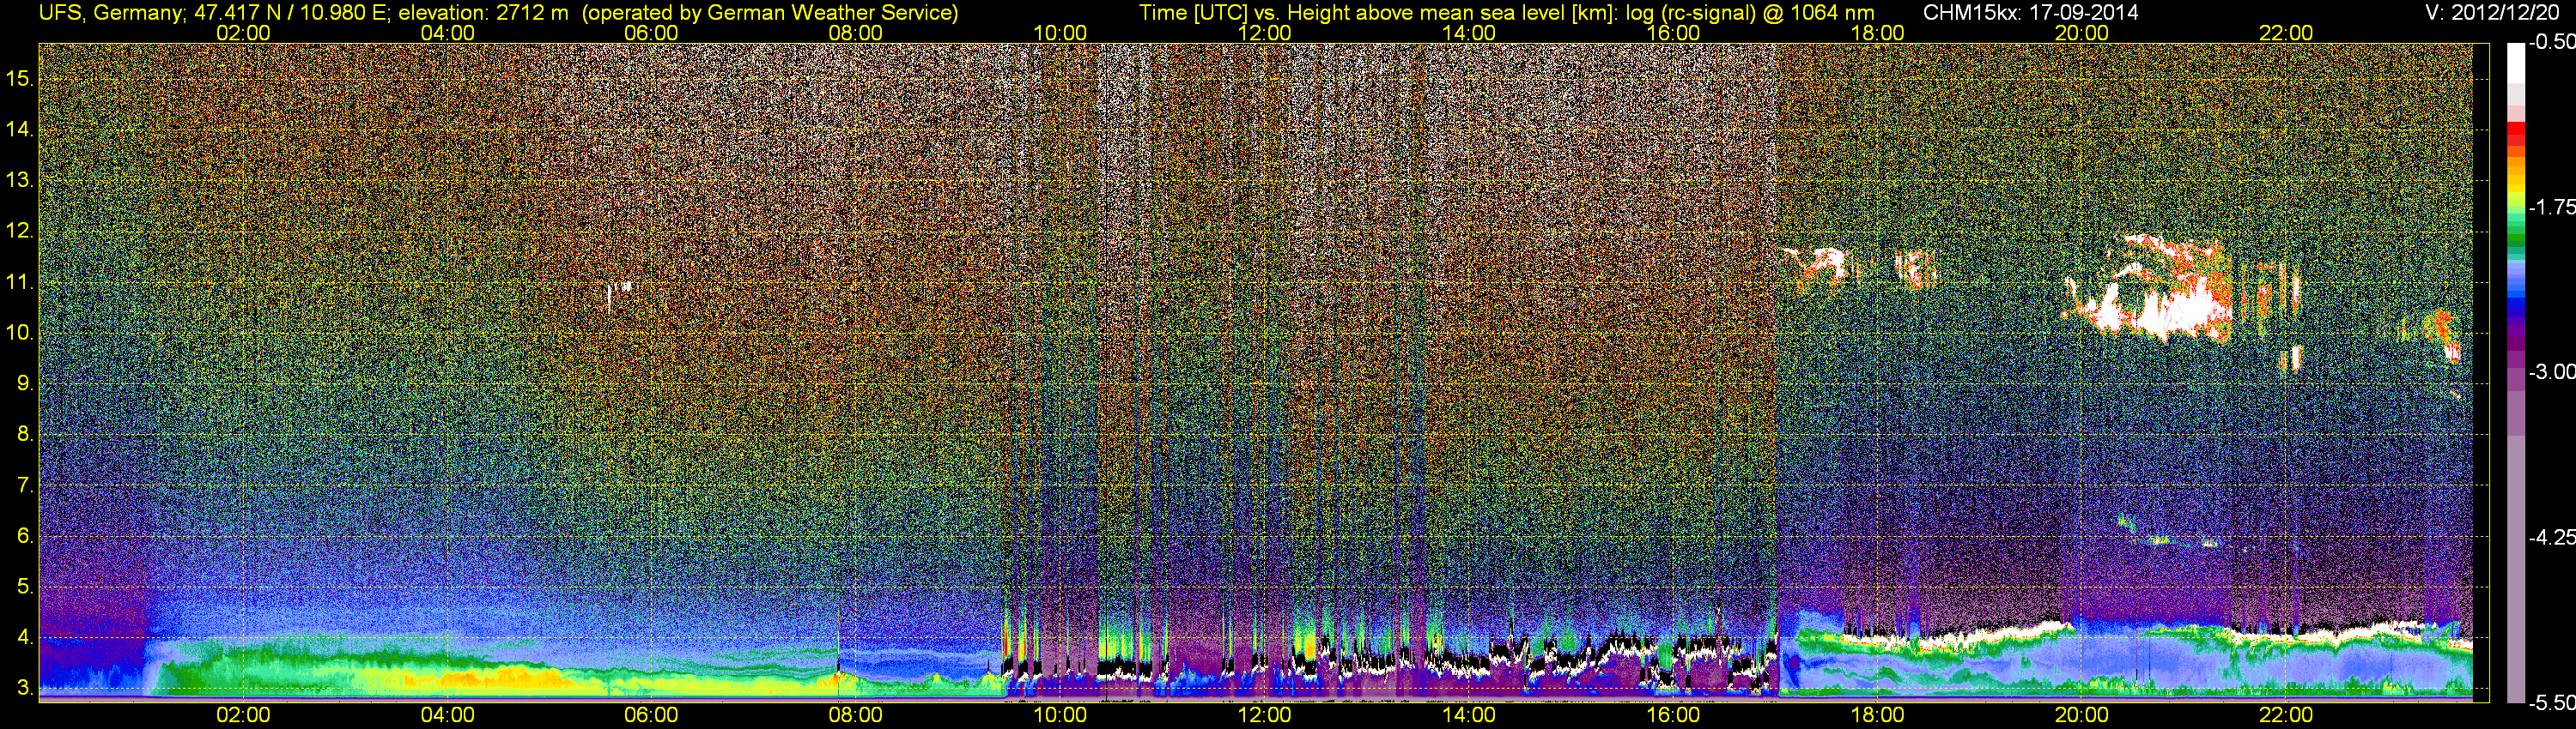The width and height of the screenshot is (2576, 729).
Task: Select the 22:00 label on top time axis
Action: coord(2286,33)
